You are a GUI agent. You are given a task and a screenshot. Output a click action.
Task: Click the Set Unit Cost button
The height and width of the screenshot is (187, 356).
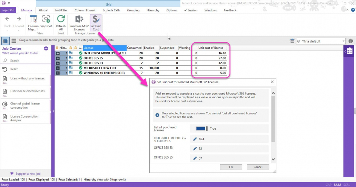pos(96,23)
